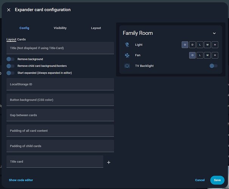Click the Title input field
The image size is (229, 189).
[x=60, y=48]
